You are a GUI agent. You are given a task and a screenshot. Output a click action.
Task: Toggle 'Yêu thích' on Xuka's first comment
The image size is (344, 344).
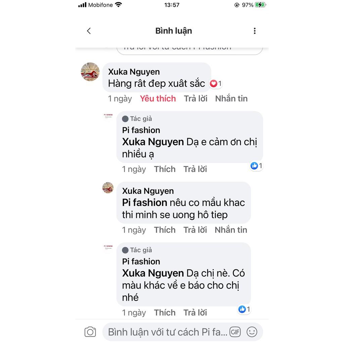pyautogui.click(x=158, y=98)
